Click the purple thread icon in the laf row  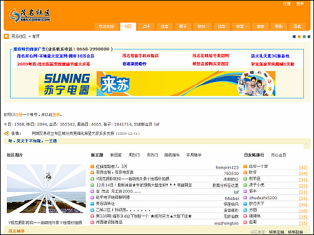(x=92, y=191)
